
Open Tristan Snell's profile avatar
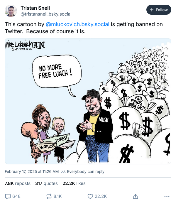point(11,11)
